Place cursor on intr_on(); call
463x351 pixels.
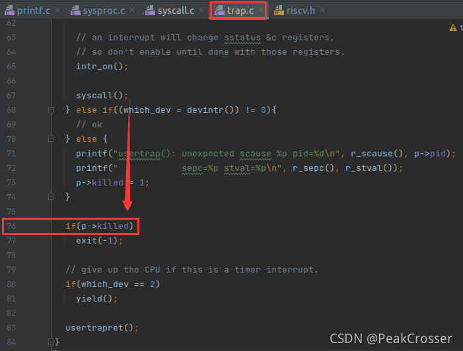point(102,67)
